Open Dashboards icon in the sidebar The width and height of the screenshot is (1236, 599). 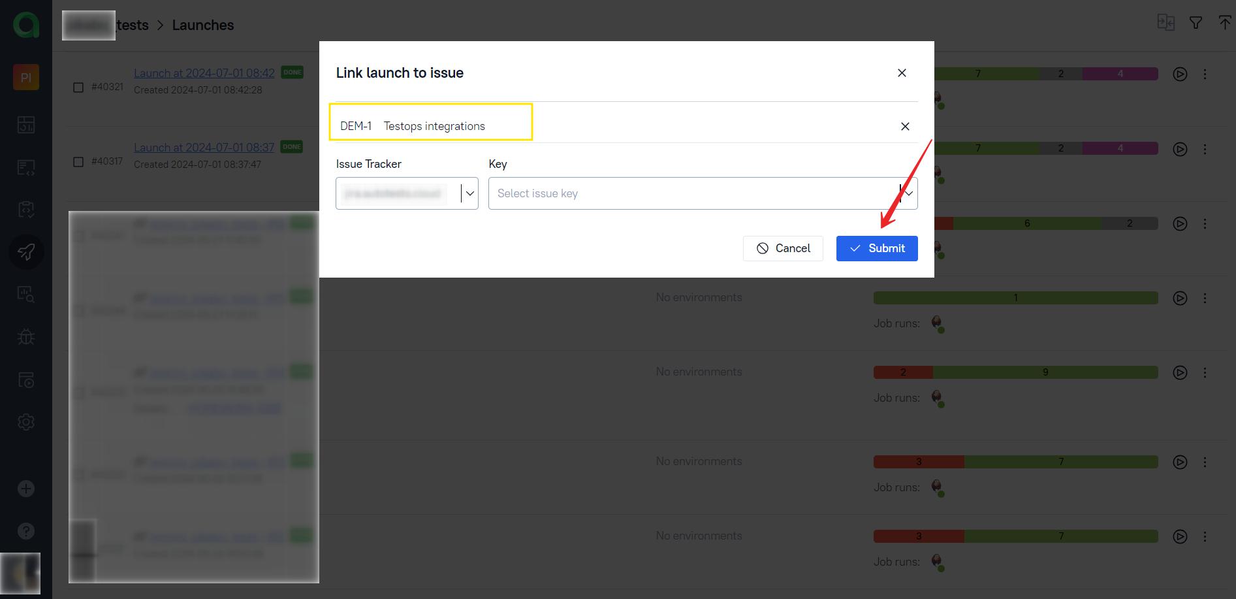(26, 124)
